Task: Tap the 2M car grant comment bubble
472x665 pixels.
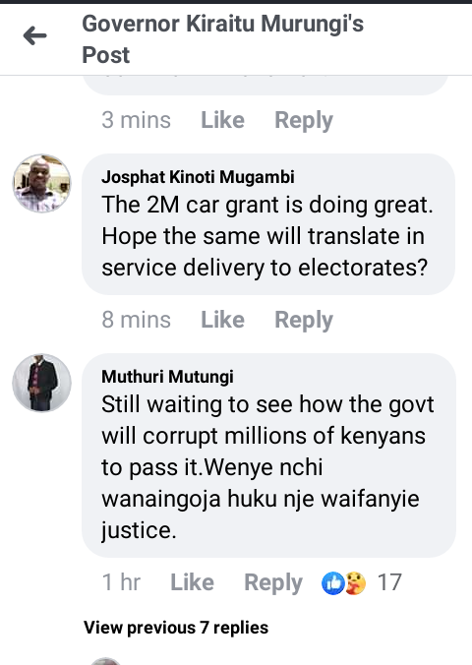Action: pyautogui.click(x=268, y=224)
